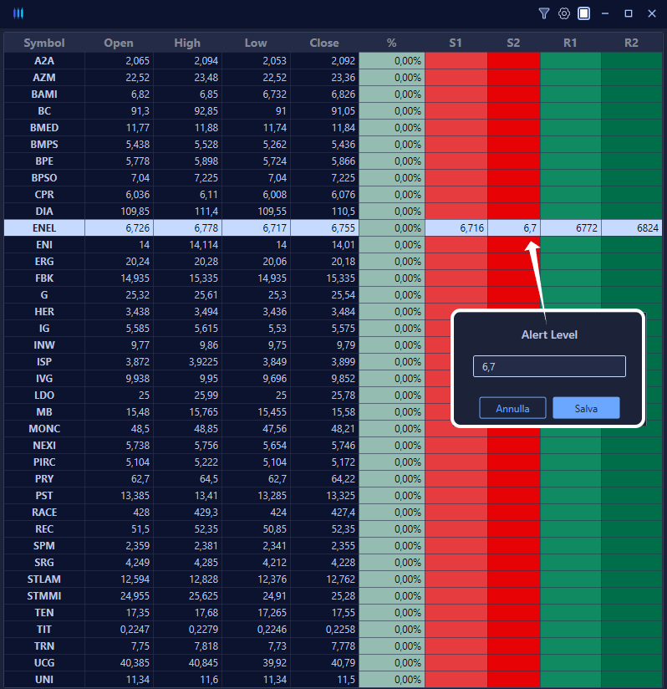Sort by the Close column header
This screenshot has width=667, height=689.
point(324,43)
